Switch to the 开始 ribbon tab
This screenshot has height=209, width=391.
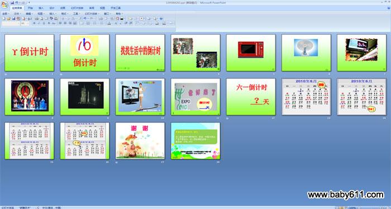point(30,8)
